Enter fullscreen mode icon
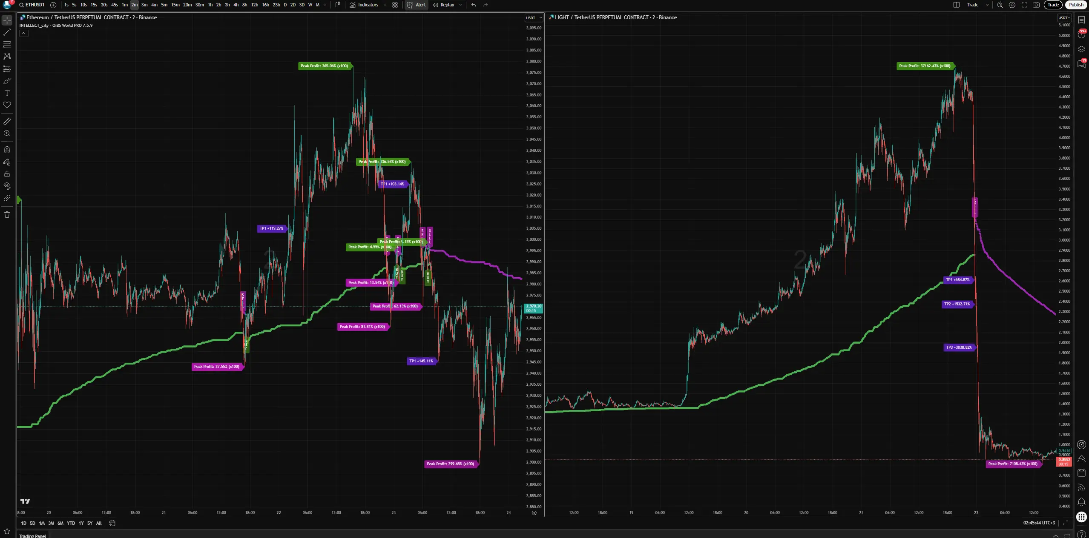The image size is (1089, 538). [x=1024, y=5]
